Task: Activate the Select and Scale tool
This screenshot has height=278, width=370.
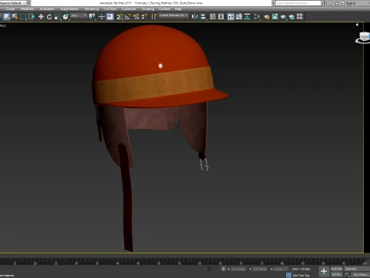Action: pyautogui.click(x=58, y=17)
